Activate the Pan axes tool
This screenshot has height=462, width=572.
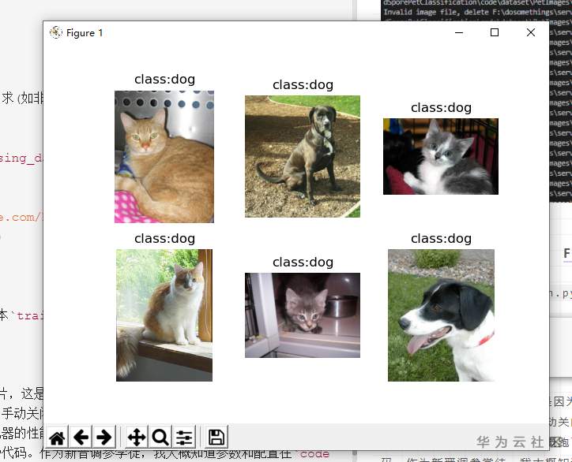tap(137, 437)
